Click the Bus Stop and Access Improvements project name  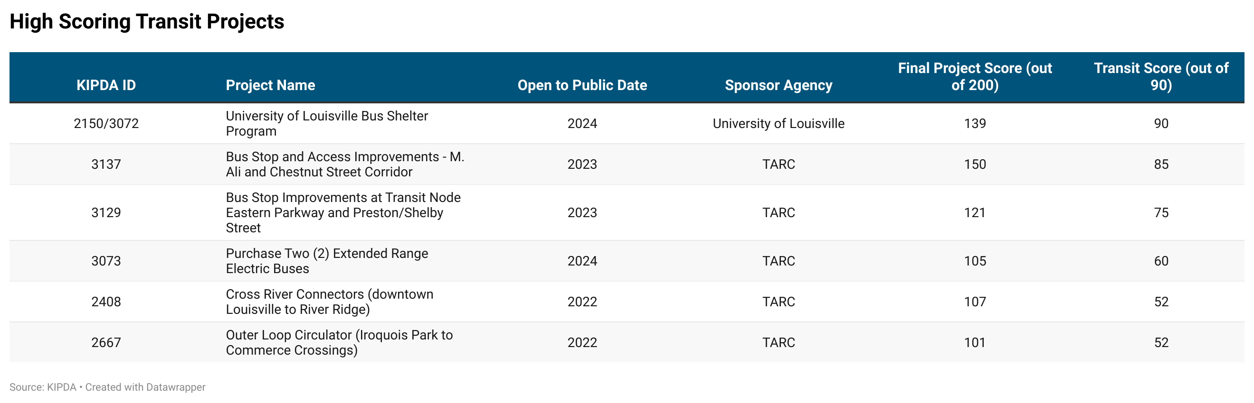click(x=345, y=165)
